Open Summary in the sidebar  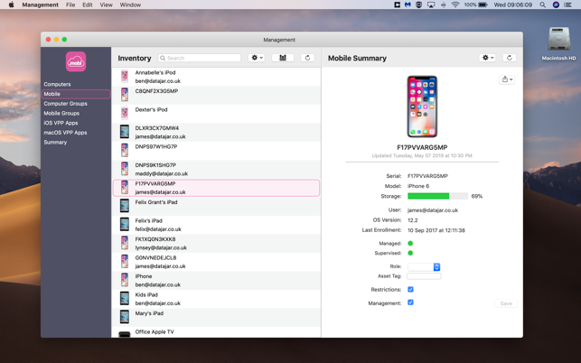[x=55, y=142]
